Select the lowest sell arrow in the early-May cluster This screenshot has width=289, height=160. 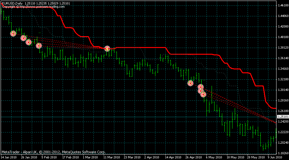point(203,94)
